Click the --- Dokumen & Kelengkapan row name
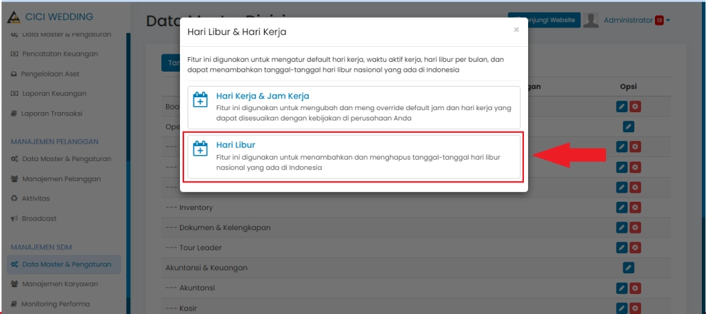 [x=218, y=228]
